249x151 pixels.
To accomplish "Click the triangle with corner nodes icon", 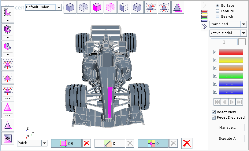I will pos(7,125).
